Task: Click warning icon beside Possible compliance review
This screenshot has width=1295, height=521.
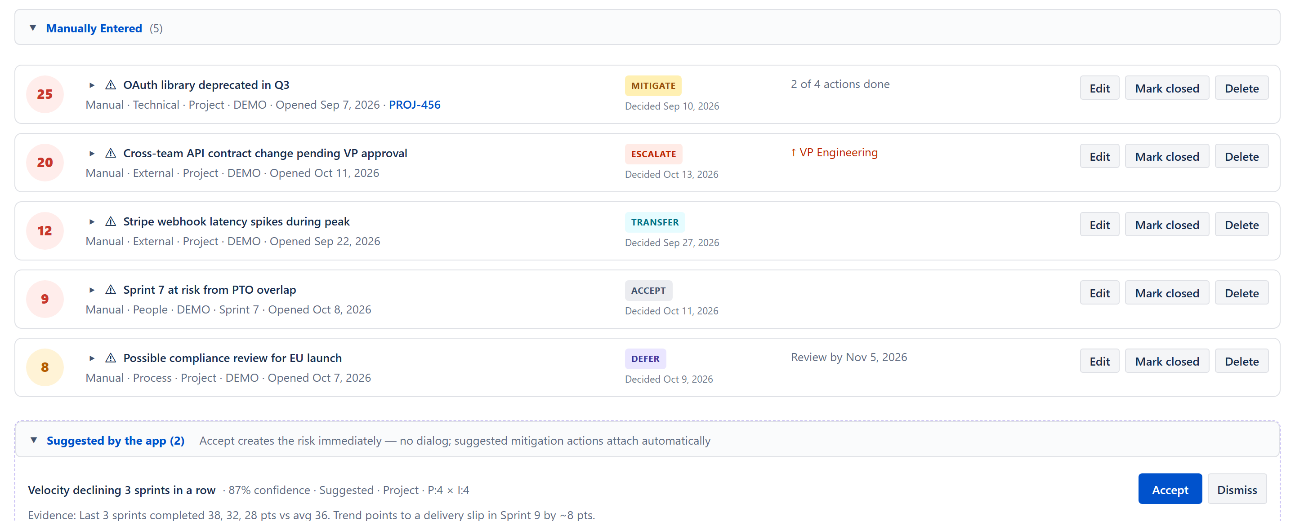Action: click(111, 358)
